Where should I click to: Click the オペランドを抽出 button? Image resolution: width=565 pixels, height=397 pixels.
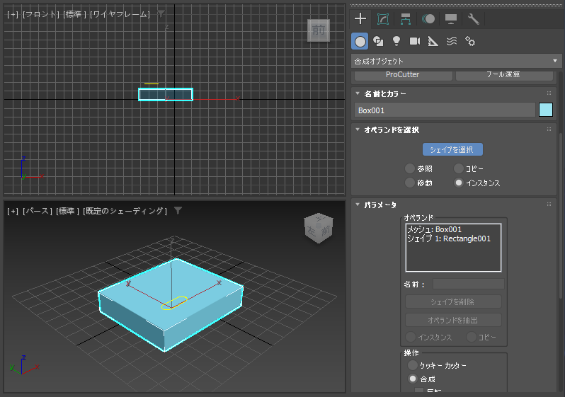(453, 320)
